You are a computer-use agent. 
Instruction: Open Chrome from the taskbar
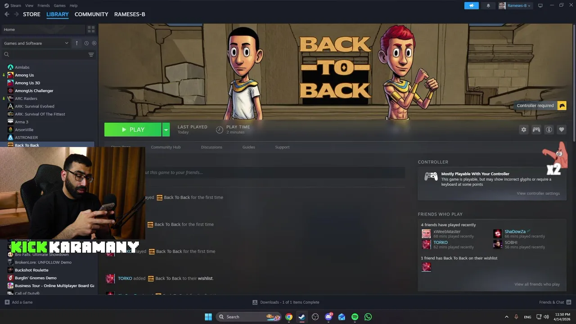coord(289,317)
